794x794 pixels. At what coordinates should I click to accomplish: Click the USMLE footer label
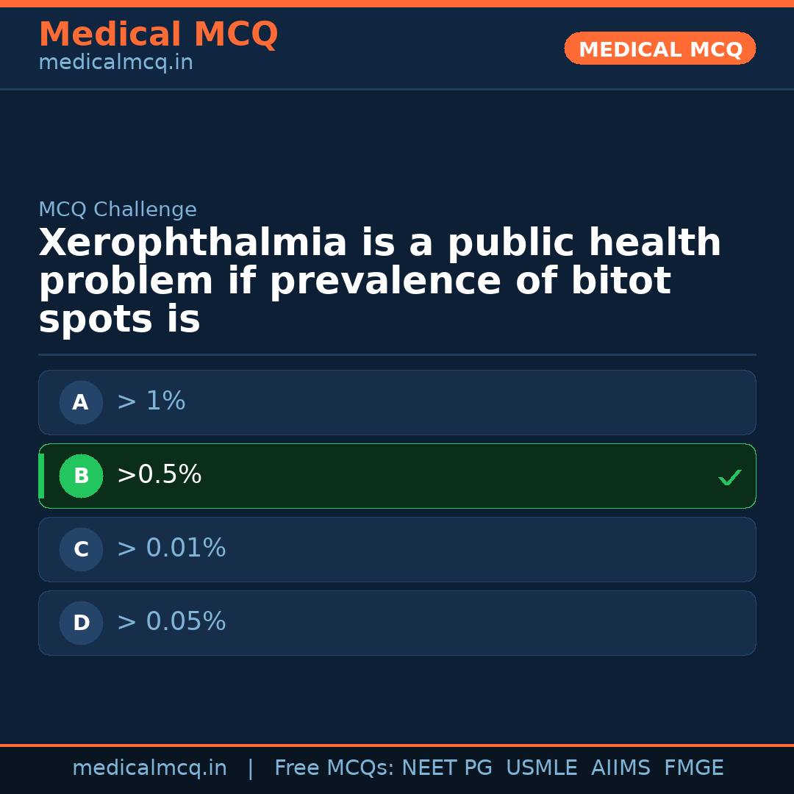point(541,768)
